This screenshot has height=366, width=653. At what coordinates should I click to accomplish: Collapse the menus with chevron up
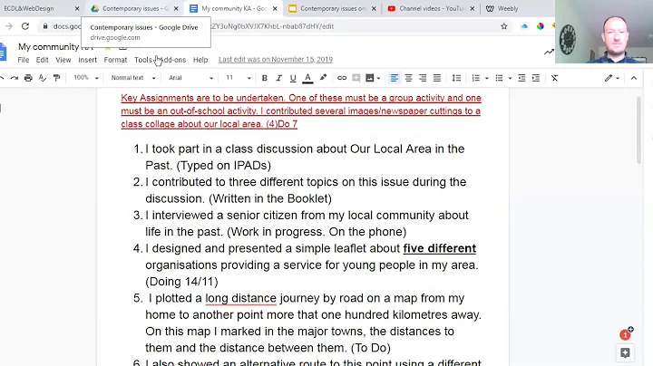point(634,78)
